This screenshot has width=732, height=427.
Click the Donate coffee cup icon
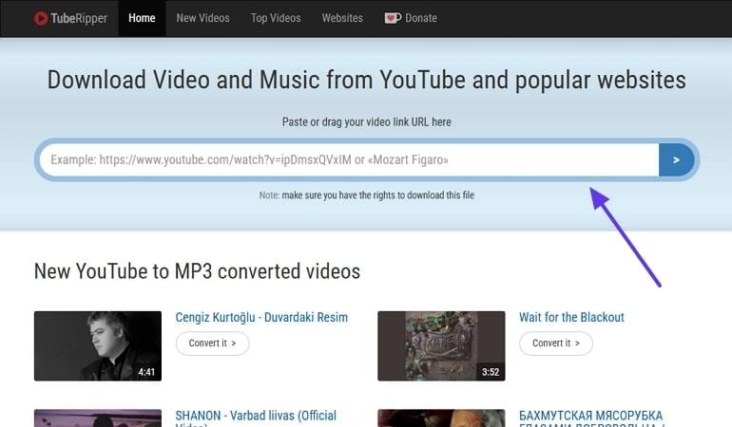[x=393, y=18]
